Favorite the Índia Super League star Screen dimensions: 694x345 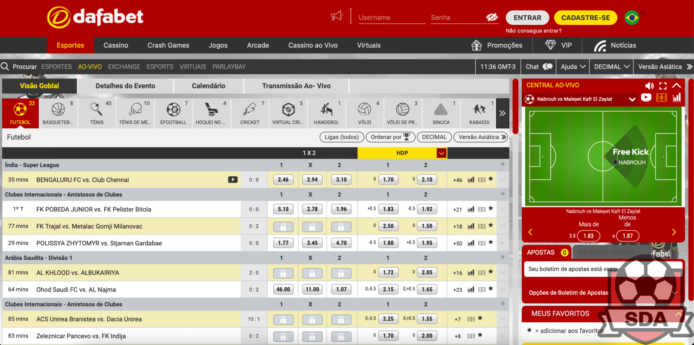[x=503, y=164]
